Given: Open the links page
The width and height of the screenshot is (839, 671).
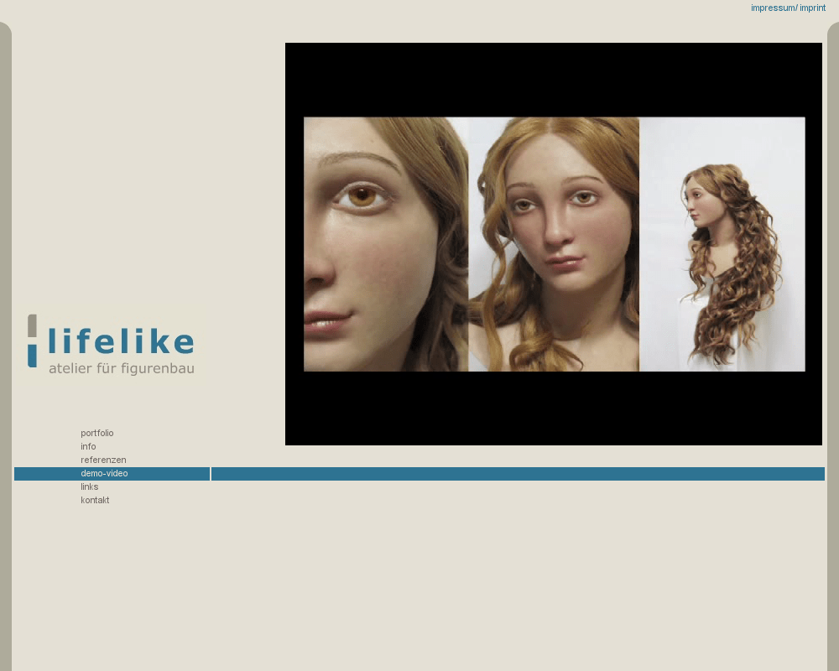Looking at the screenshot, I should pos(89,487).
